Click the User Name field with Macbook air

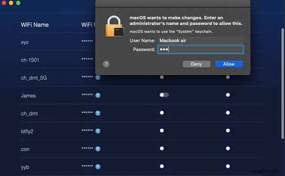[x=200, y=40]
